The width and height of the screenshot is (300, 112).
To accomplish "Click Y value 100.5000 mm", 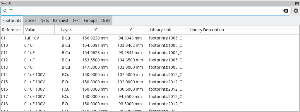I will coord(130,89).
